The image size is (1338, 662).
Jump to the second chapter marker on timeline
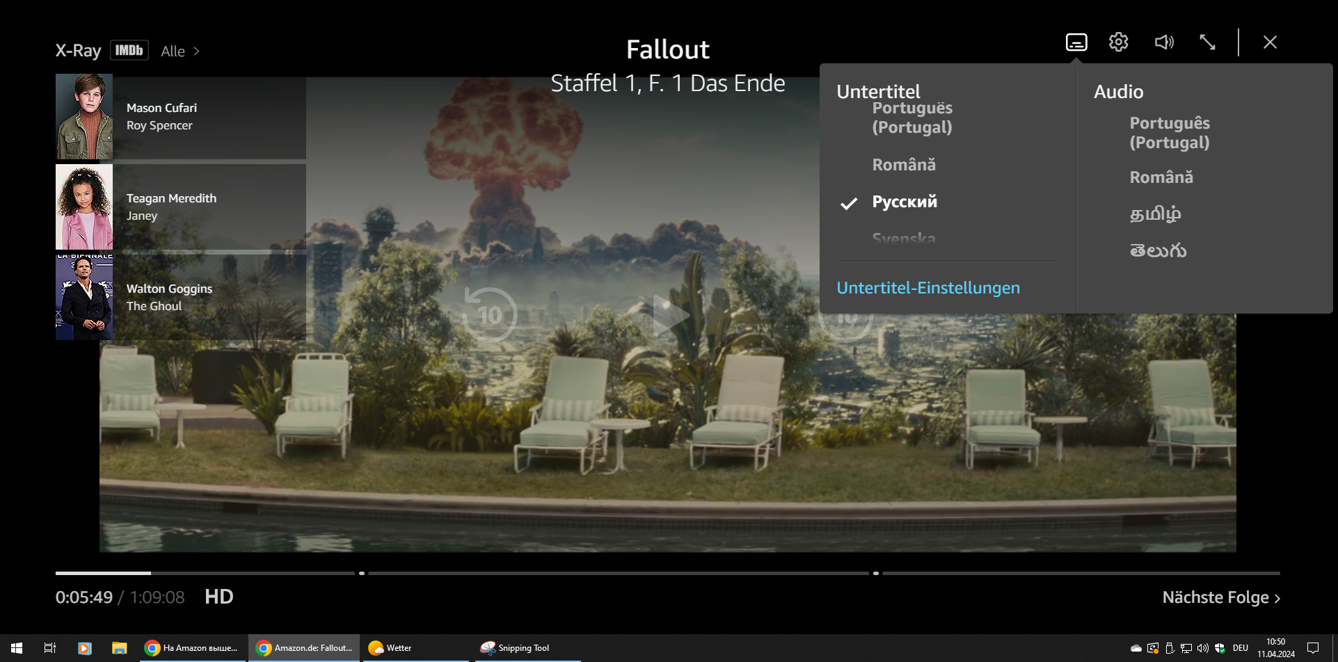[876, 573]
